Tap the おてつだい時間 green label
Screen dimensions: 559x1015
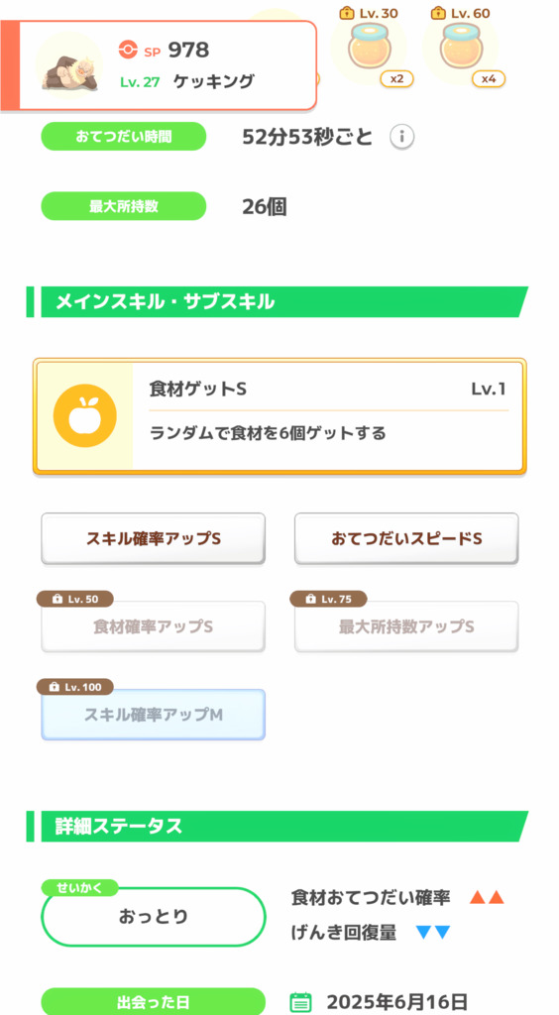(124, 137)
